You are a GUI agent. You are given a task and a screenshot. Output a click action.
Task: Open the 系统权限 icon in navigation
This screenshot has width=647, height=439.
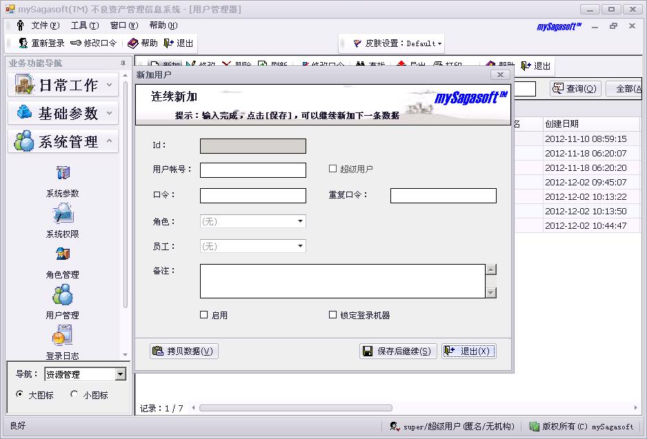coord(63,214)
